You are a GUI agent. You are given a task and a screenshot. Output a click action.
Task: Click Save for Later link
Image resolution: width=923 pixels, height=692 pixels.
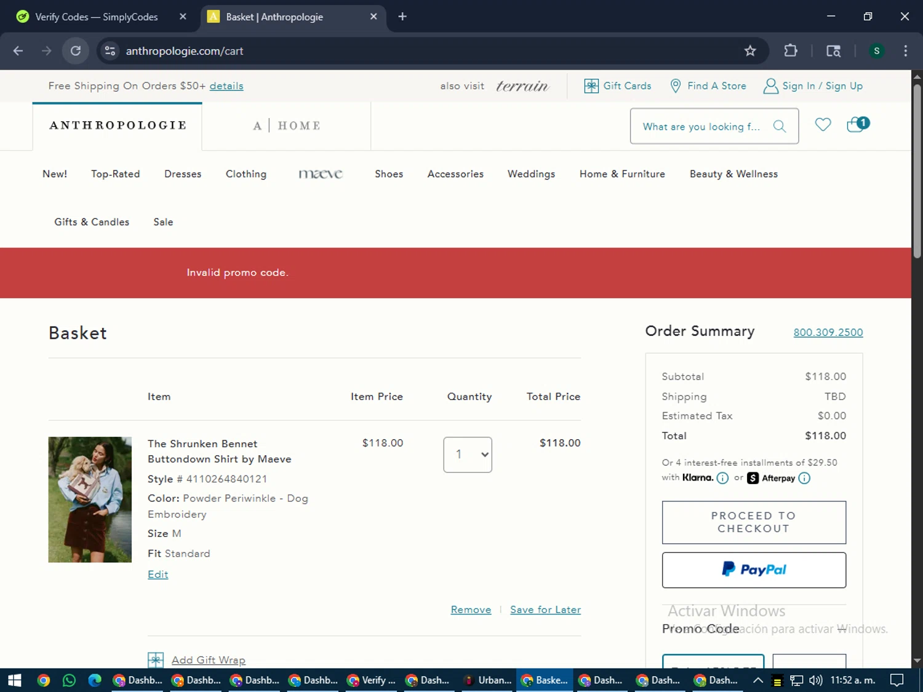pyautogui.click(x=545, y=610)
